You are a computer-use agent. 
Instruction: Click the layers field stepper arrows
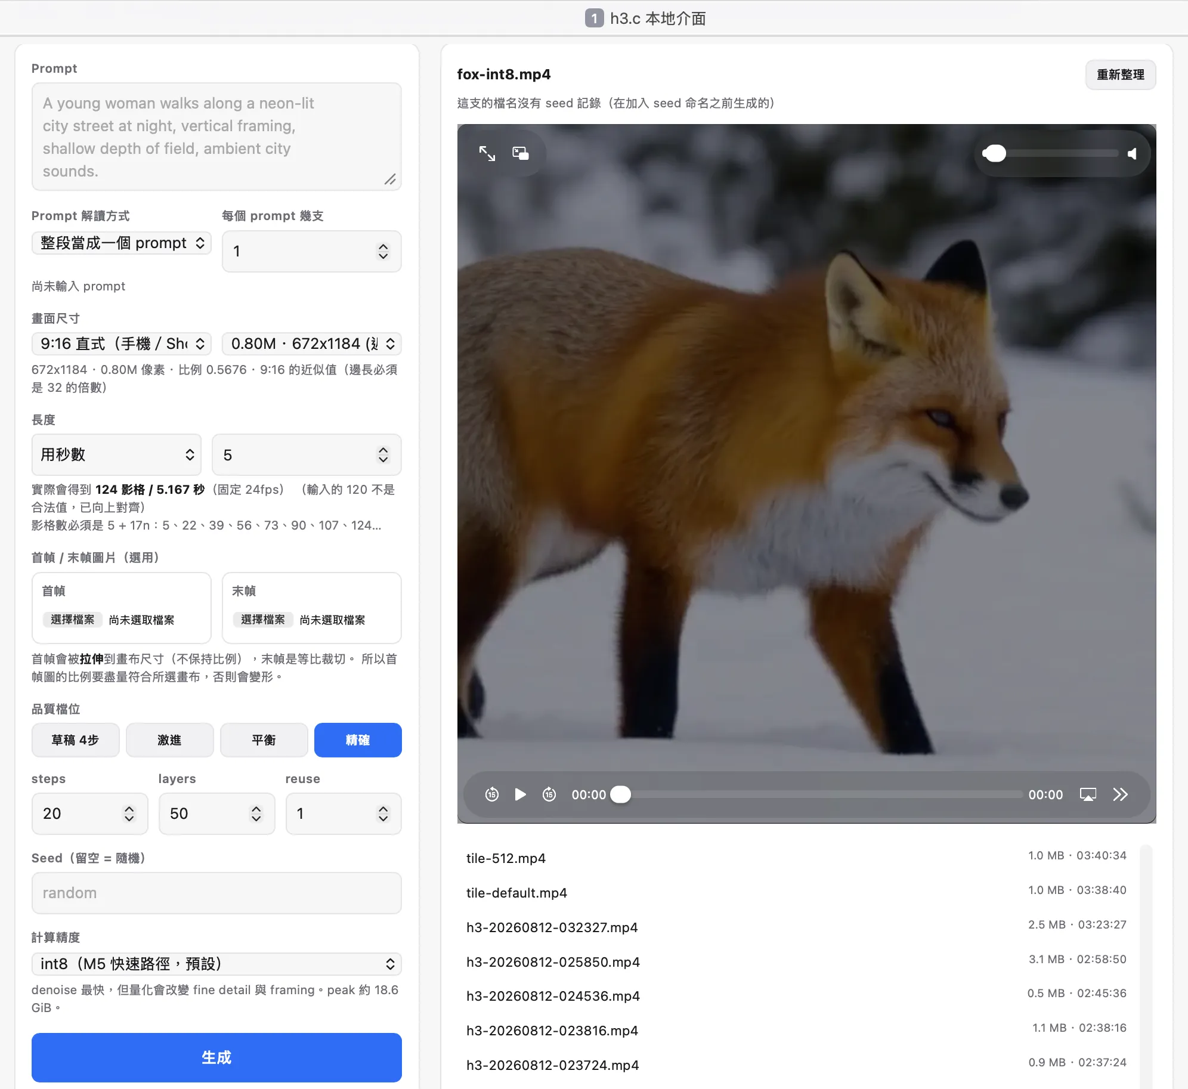[256, 813]
